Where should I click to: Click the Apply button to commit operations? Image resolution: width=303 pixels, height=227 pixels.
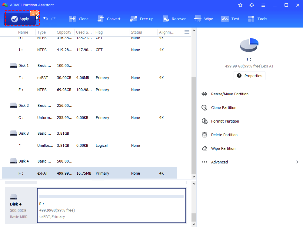(20, 19)
